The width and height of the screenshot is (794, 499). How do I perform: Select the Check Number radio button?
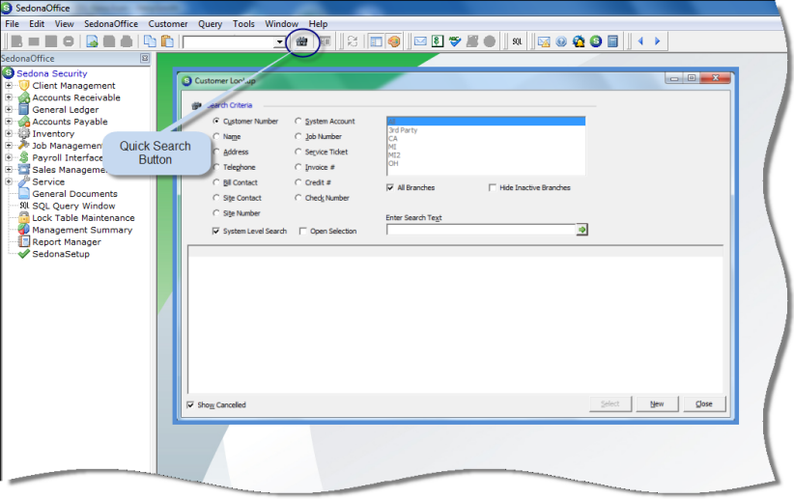(x=298, y=197)
